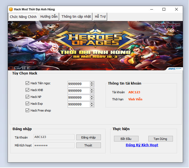Click the Bắt Đầu button
This screenshot has width=189, height=168.
coord(126,139)
